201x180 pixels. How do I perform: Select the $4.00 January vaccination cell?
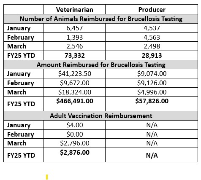(x=75, y=125)
